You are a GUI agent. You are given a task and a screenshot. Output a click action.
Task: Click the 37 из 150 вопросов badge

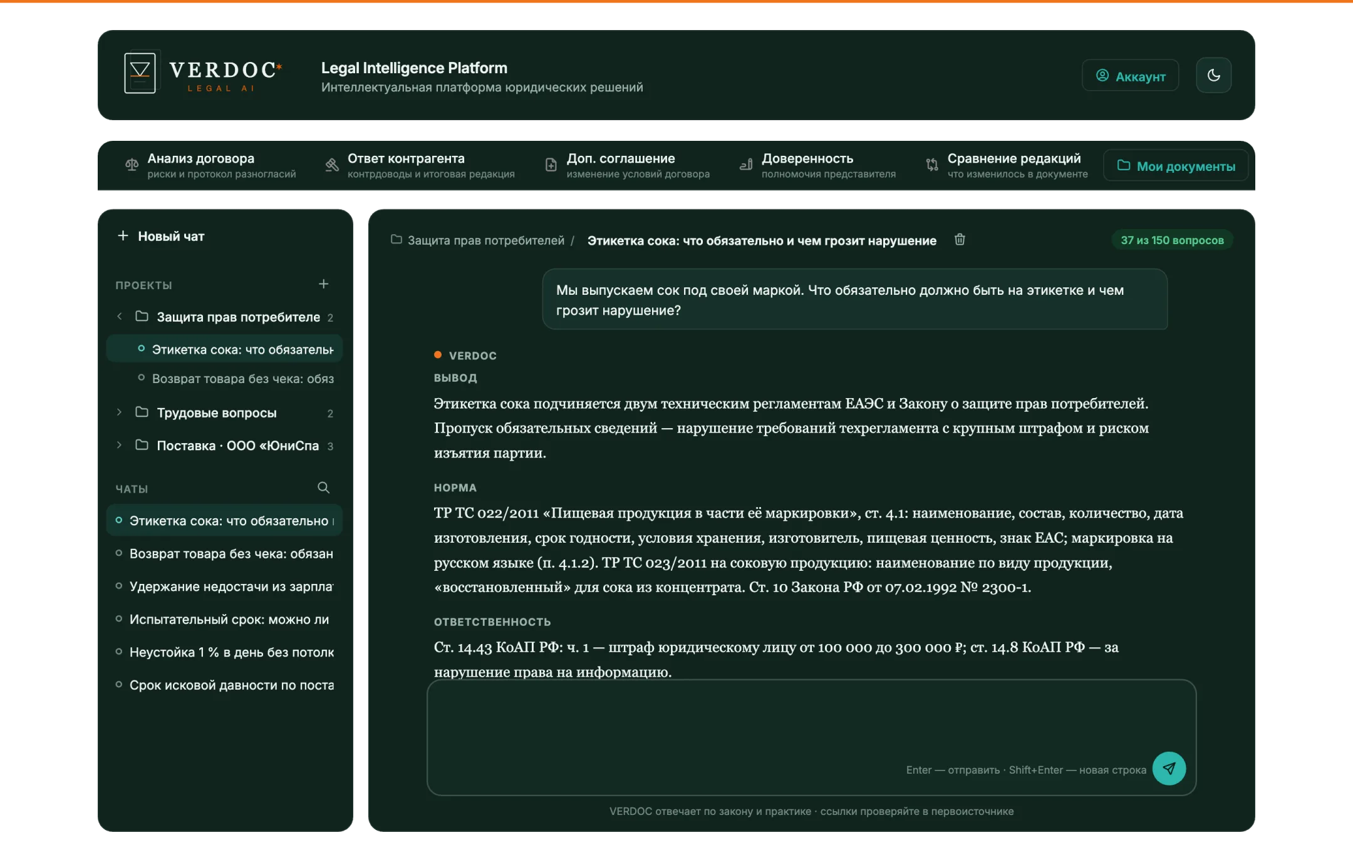click(1172, 240)
